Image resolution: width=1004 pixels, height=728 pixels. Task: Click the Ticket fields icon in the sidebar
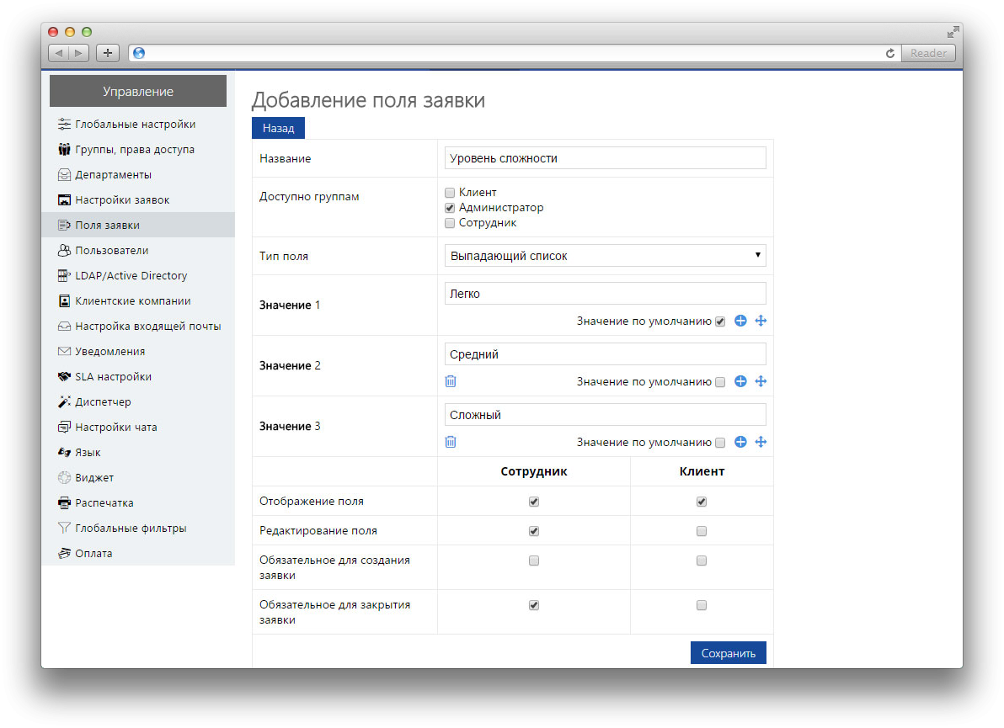coord(64,226)
